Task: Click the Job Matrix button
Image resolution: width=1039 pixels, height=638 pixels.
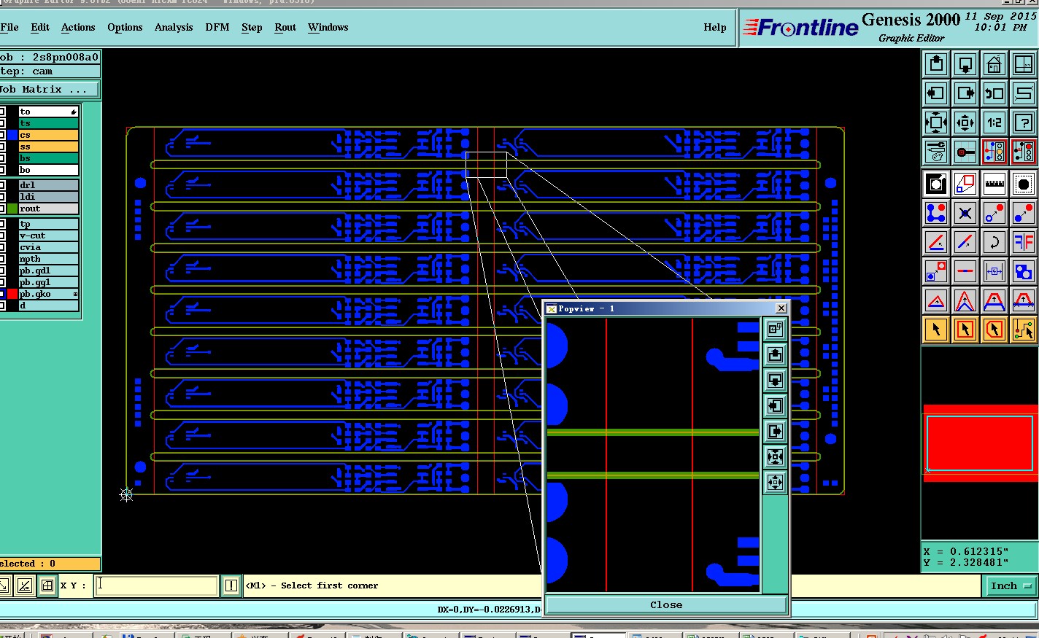Action: coord(49,89)
